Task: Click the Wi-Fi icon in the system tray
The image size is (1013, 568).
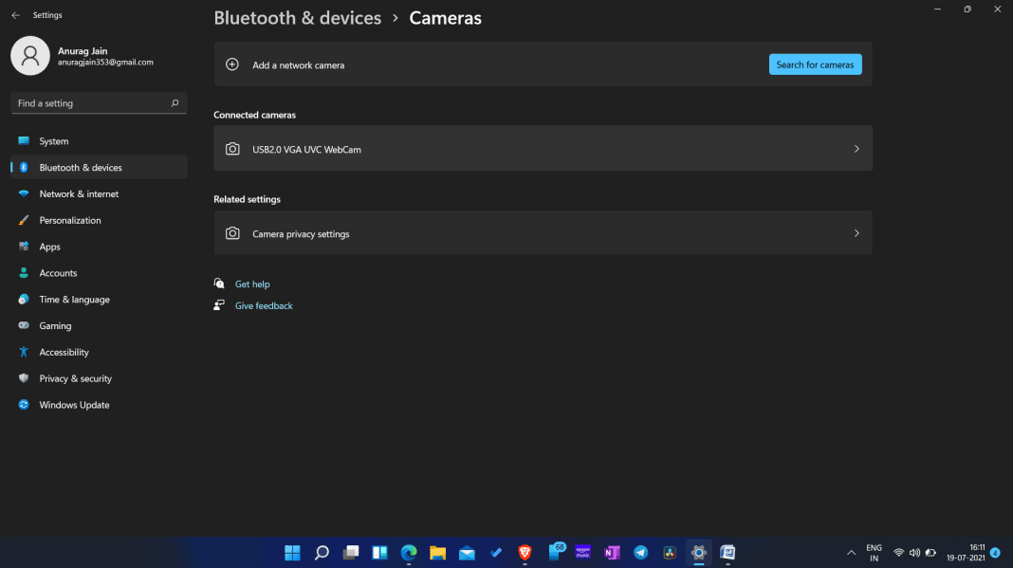Action: [898, 552]
